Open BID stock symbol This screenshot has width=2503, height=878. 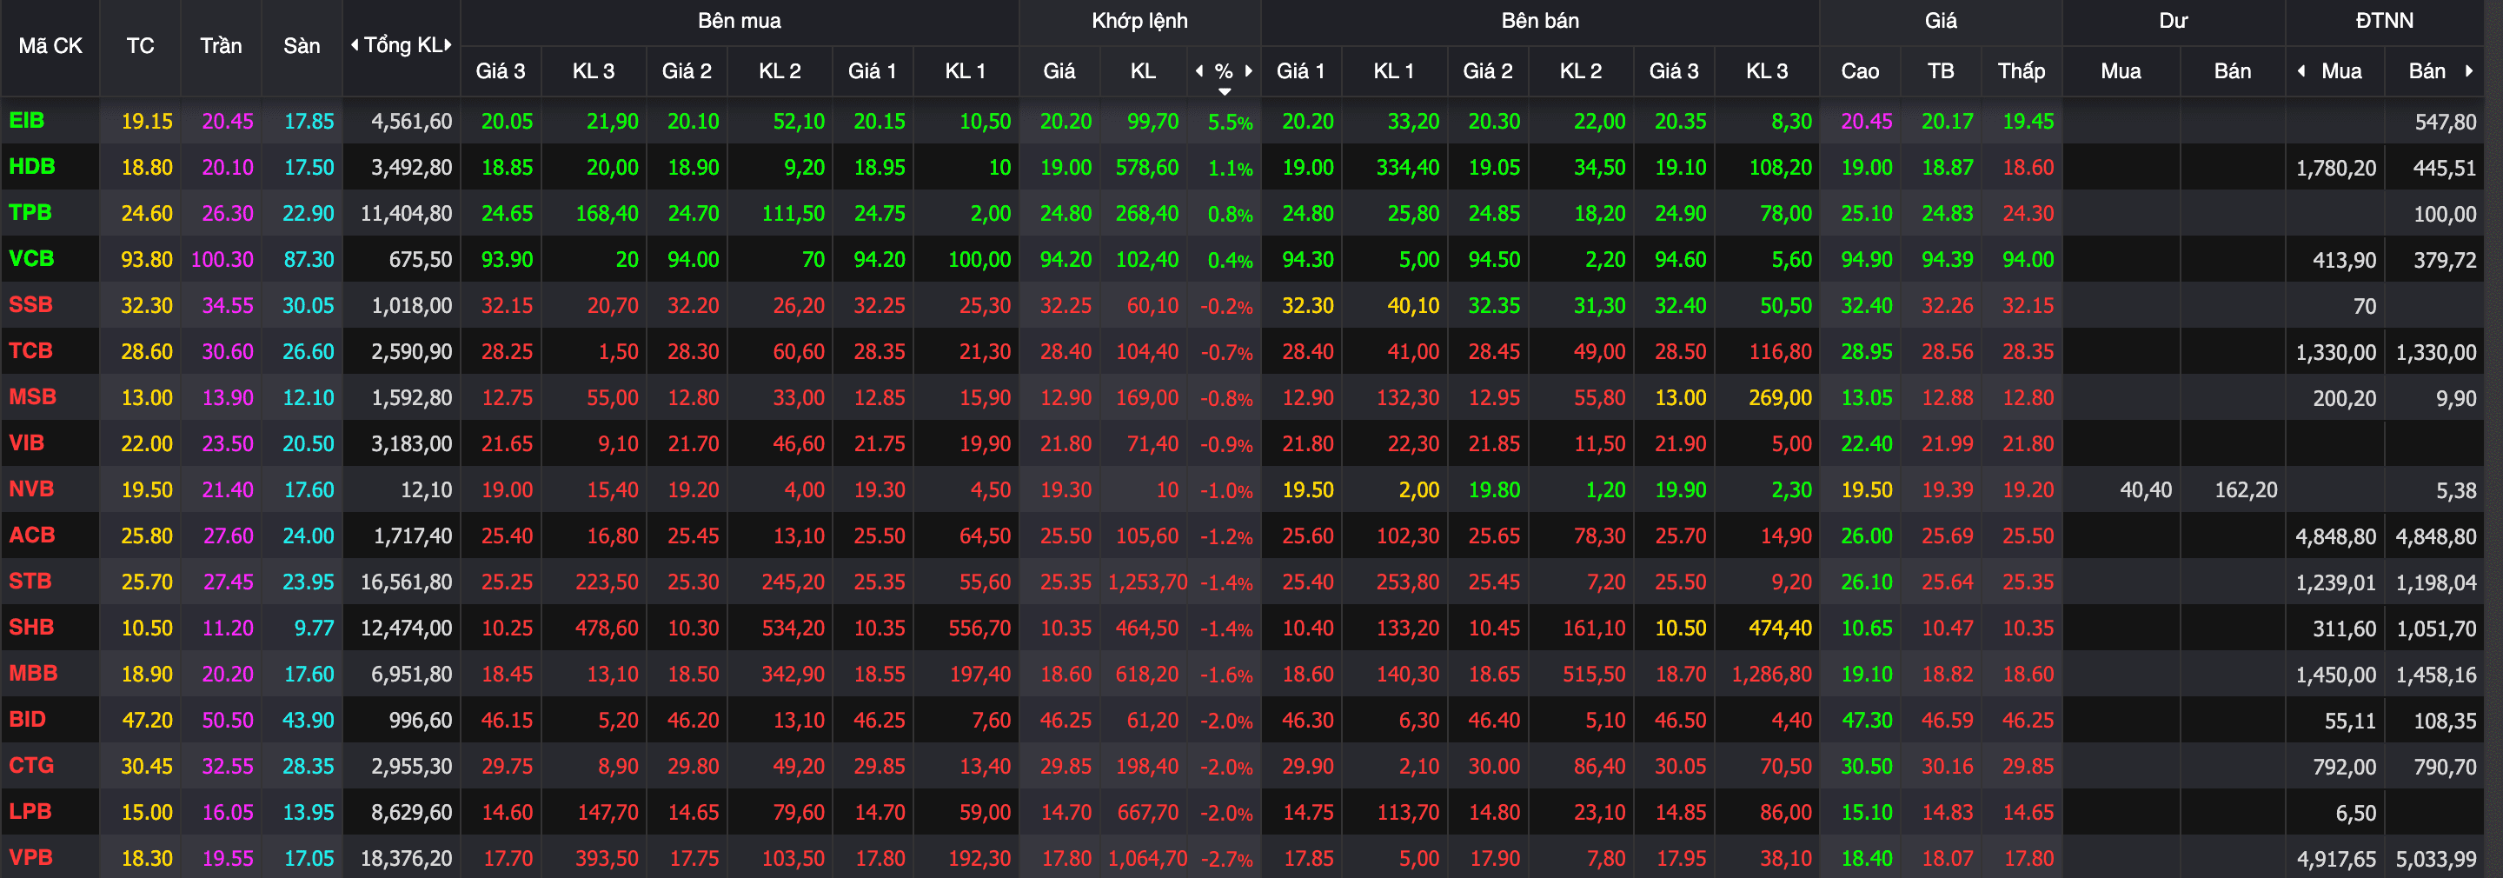tap(27, 719)
